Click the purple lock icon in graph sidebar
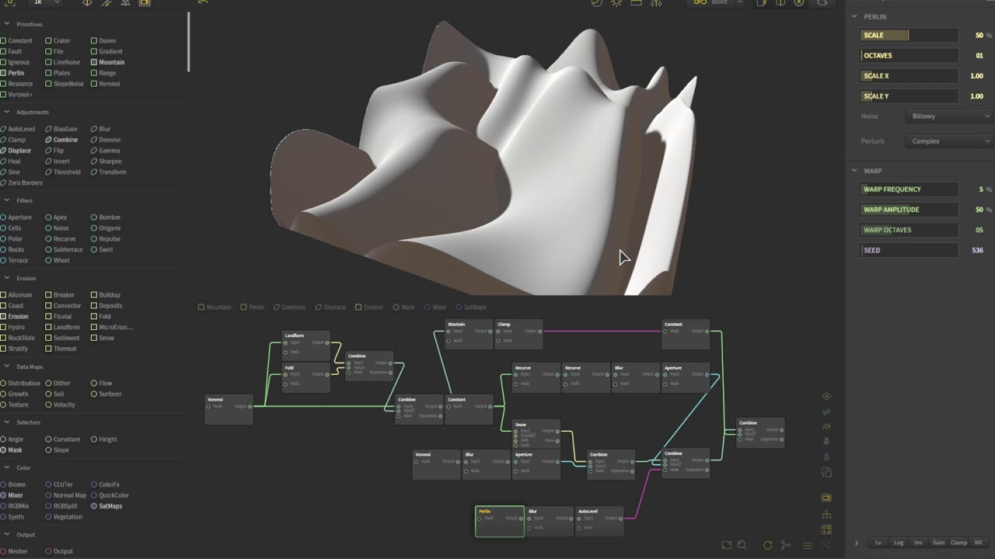The height and width of the screenshot is (559, 995). (x=826, y=457)
